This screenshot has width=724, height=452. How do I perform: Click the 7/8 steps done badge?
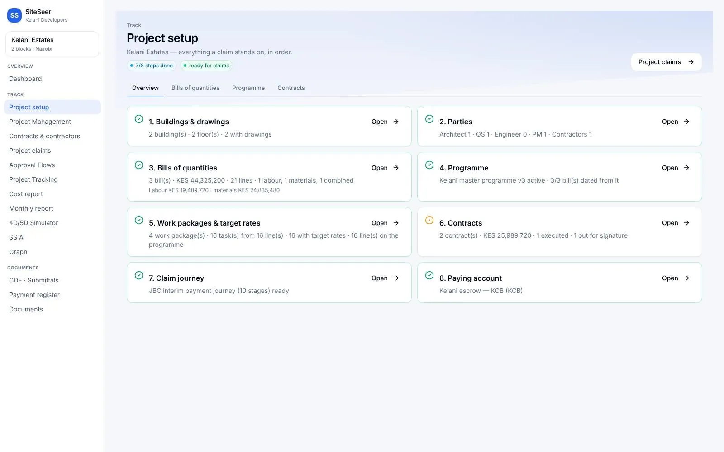(152, 66)
